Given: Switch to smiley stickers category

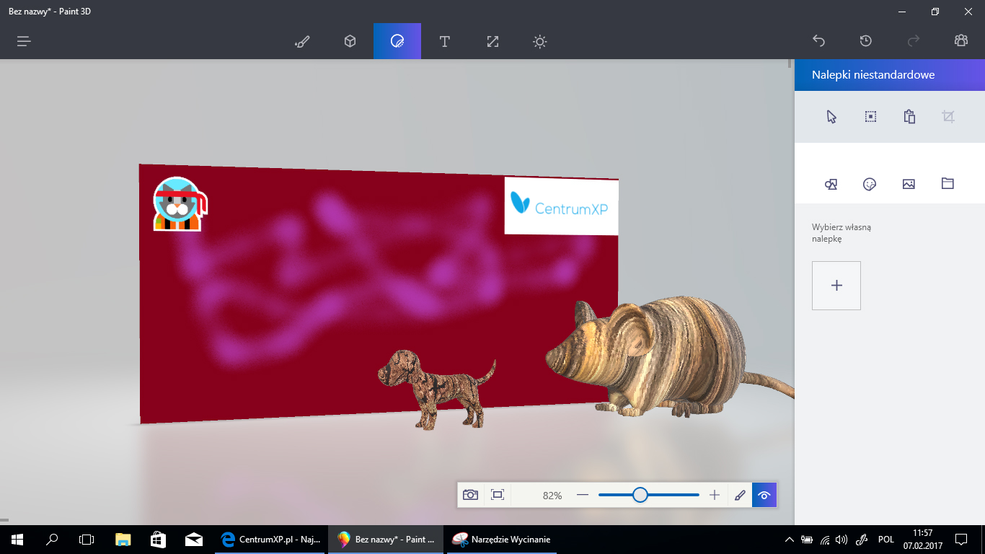Looking at the screenshot, I should pos(870,184).
